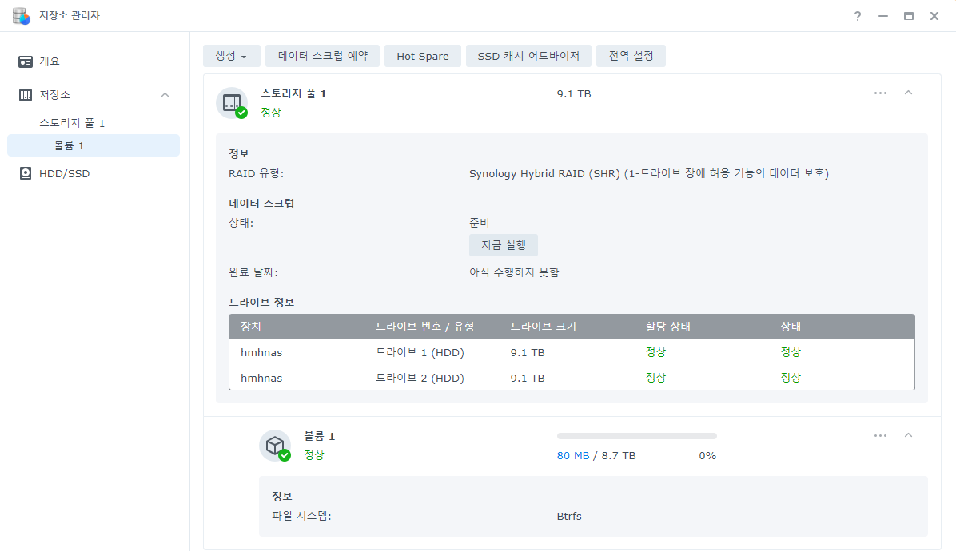Open the 생성 dropdown button
This screenshot has height=551, width=956.
pyautogui.click(x=232, y=56)
